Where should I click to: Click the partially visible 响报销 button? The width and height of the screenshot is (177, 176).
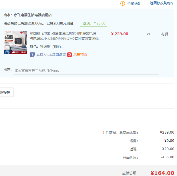6,92
